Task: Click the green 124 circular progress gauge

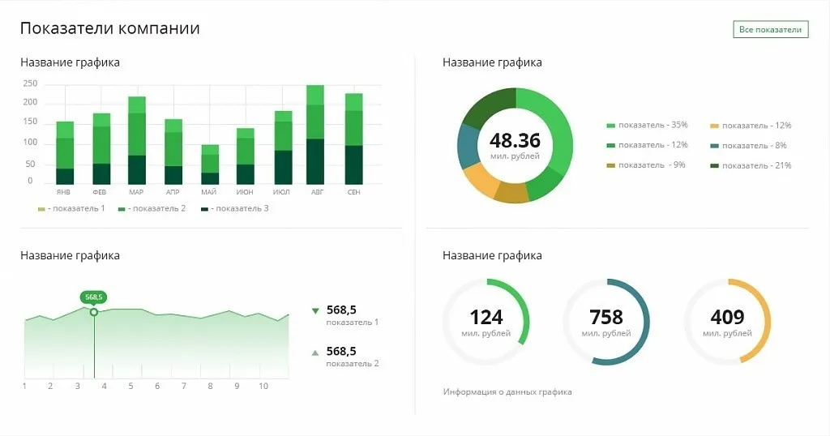Action: [x=486, y=322]
